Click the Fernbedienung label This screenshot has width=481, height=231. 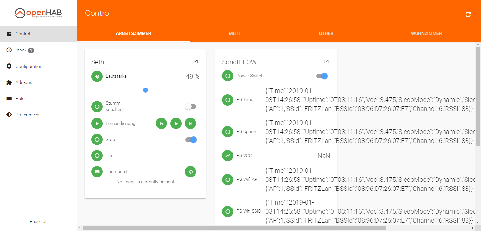tap(120, 124)
